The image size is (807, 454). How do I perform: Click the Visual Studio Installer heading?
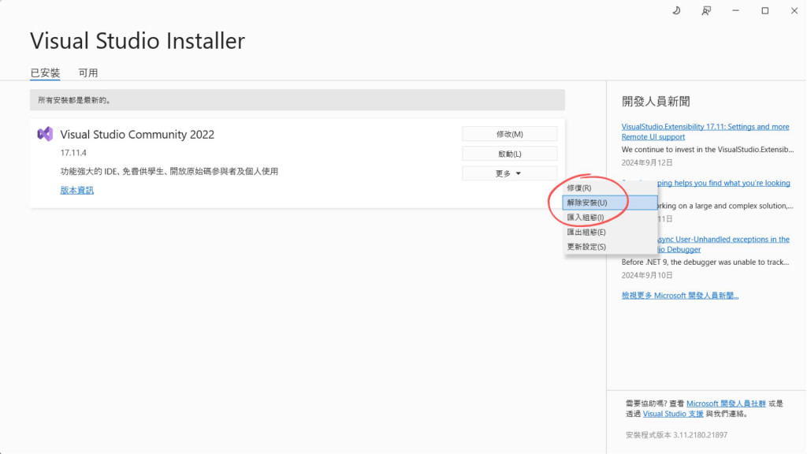click(x=137, y=41)
